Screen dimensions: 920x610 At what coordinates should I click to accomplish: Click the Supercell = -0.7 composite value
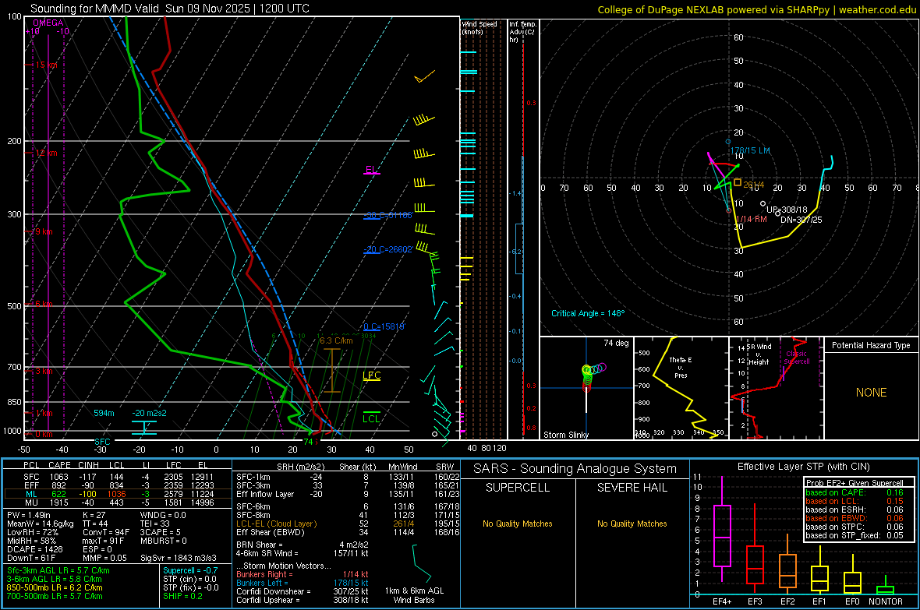190,570
